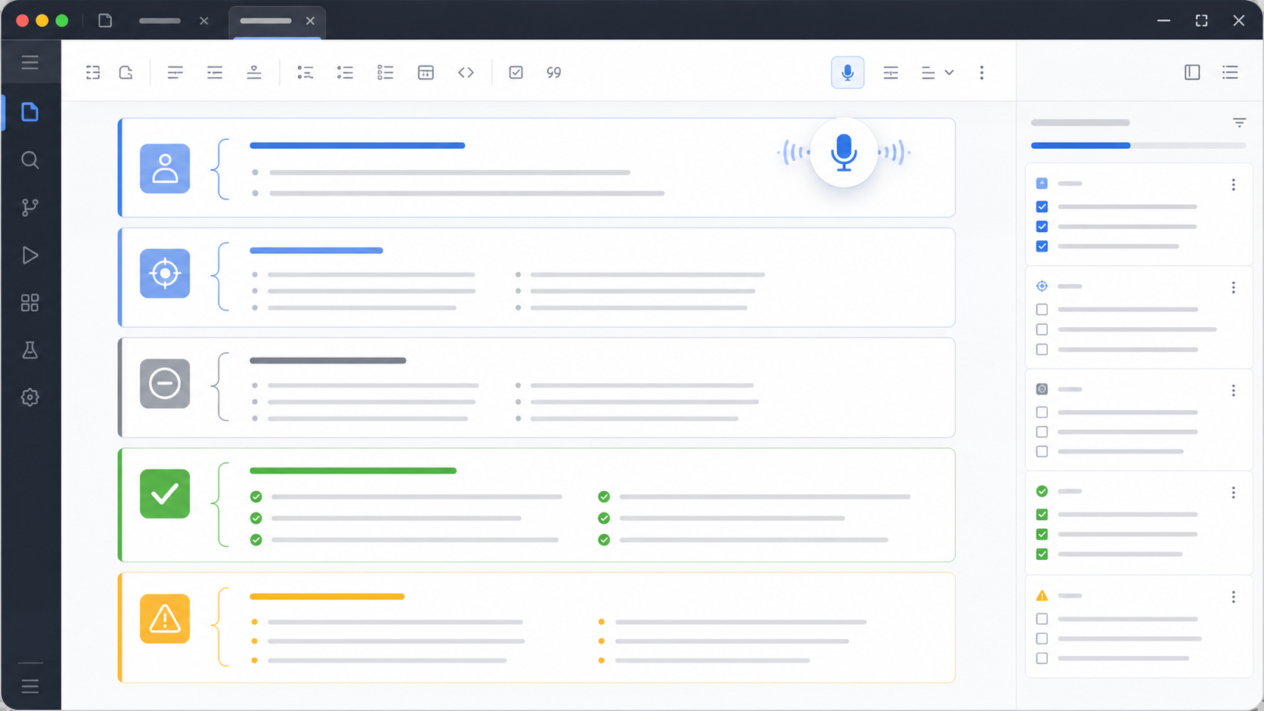
Task: Insert a dotted bullet list from toolbar
Action: pyautogui.click(x=345, y=73)
